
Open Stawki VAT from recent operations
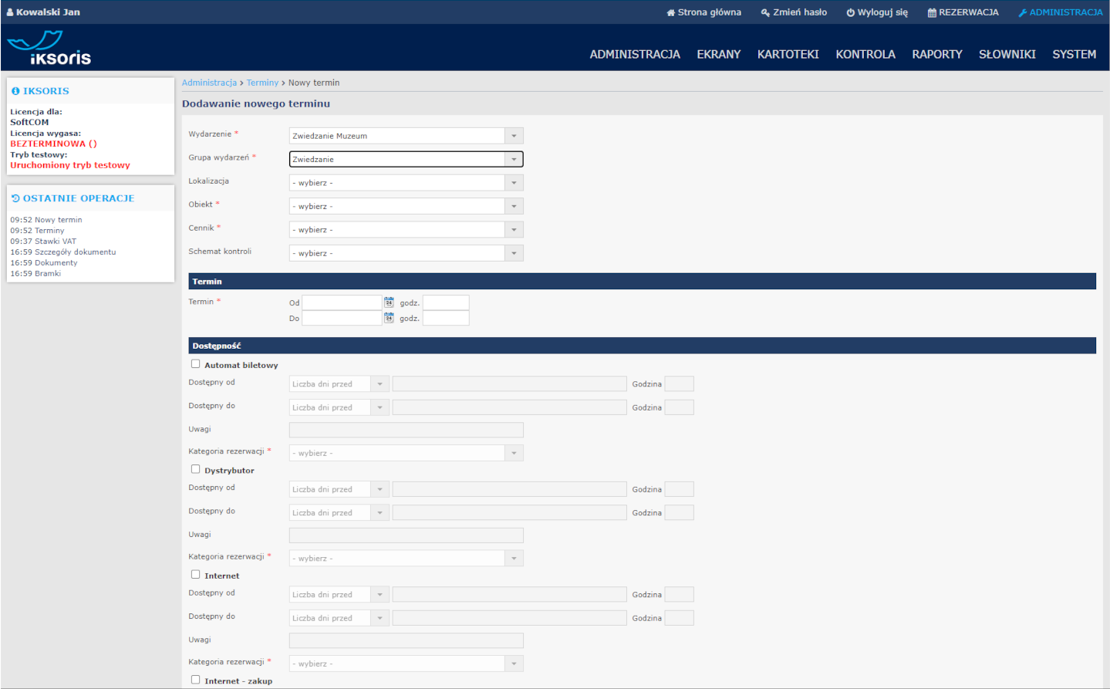55,241
